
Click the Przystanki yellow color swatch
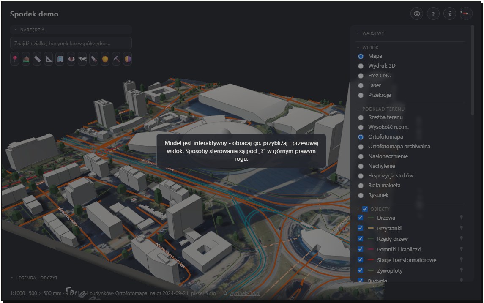[371, 228]
